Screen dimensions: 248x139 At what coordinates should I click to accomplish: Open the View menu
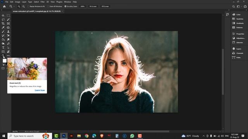point(53,2)
